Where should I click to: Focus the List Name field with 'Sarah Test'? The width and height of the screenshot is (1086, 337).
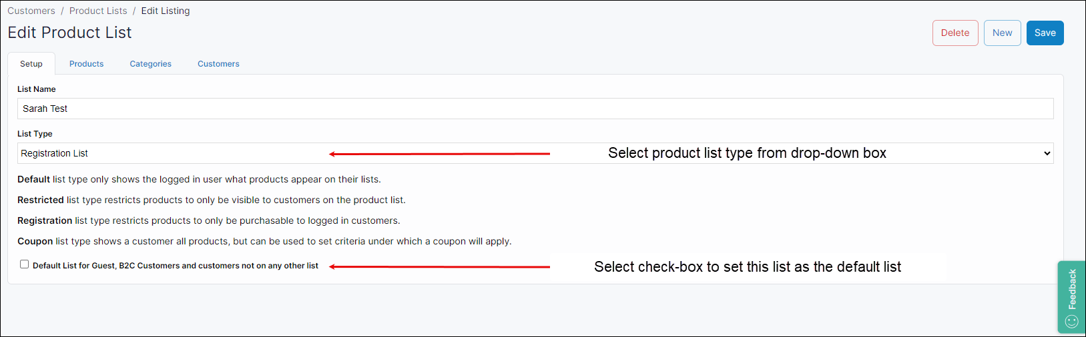pos(534,109)
